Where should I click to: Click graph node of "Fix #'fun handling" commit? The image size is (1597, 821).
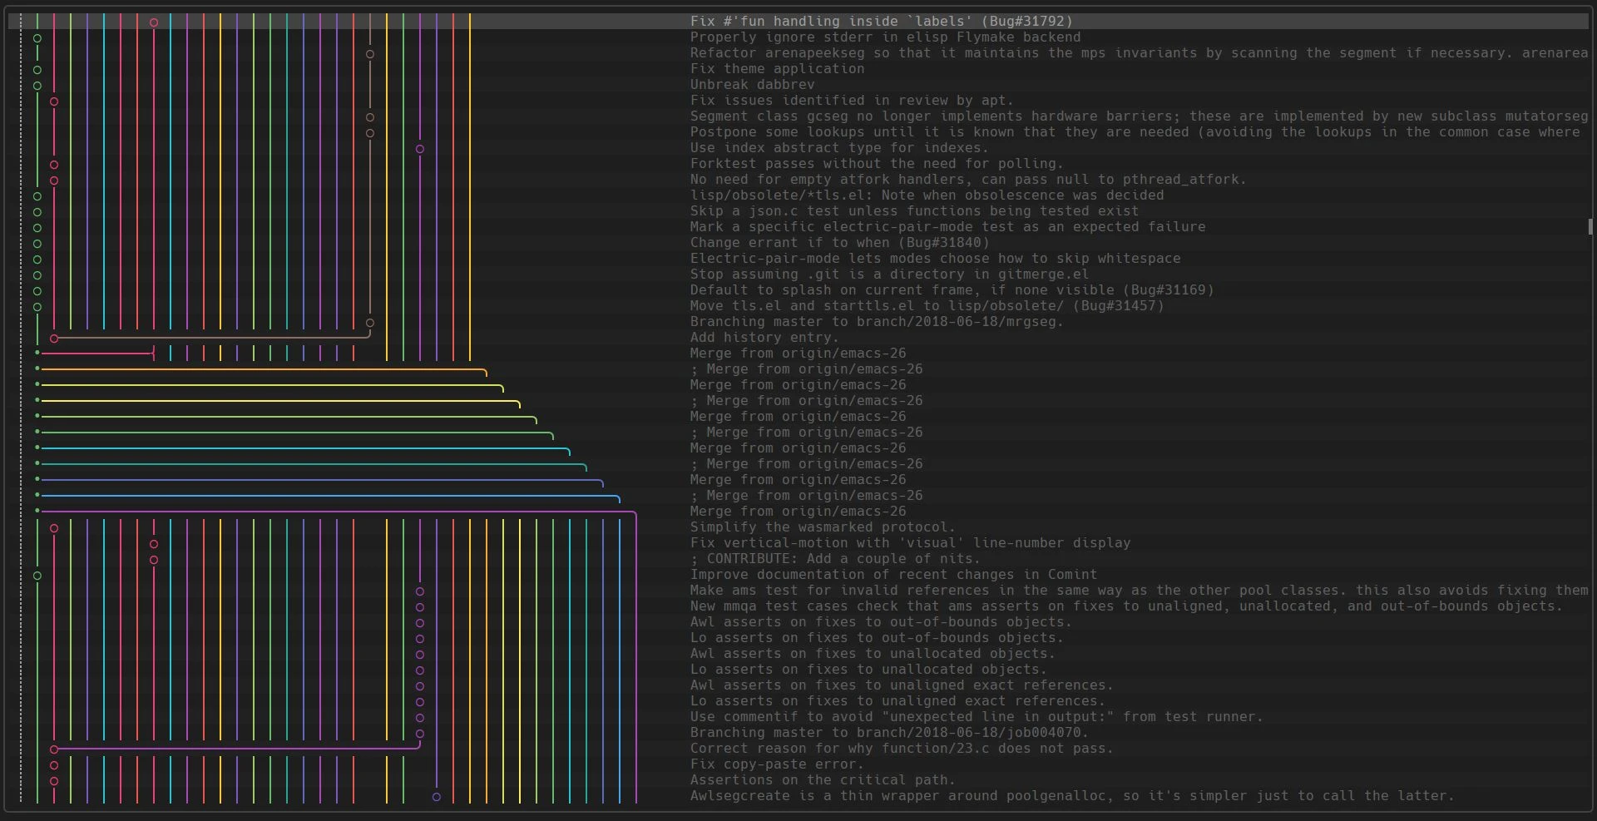pyautogui.click(x=154, y=22)
